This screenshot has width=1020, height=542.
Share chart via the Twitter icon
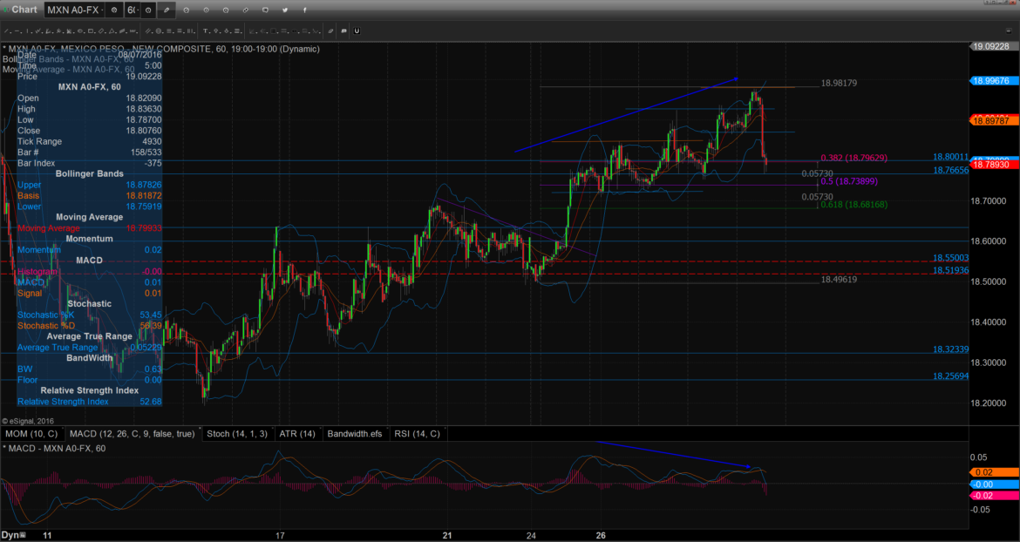285,10
